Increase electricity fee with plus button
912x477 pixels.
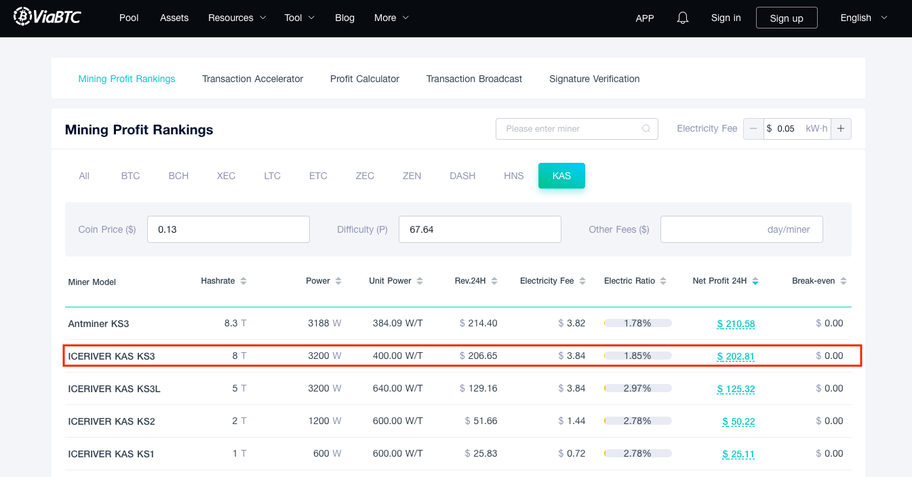[841, 128]
